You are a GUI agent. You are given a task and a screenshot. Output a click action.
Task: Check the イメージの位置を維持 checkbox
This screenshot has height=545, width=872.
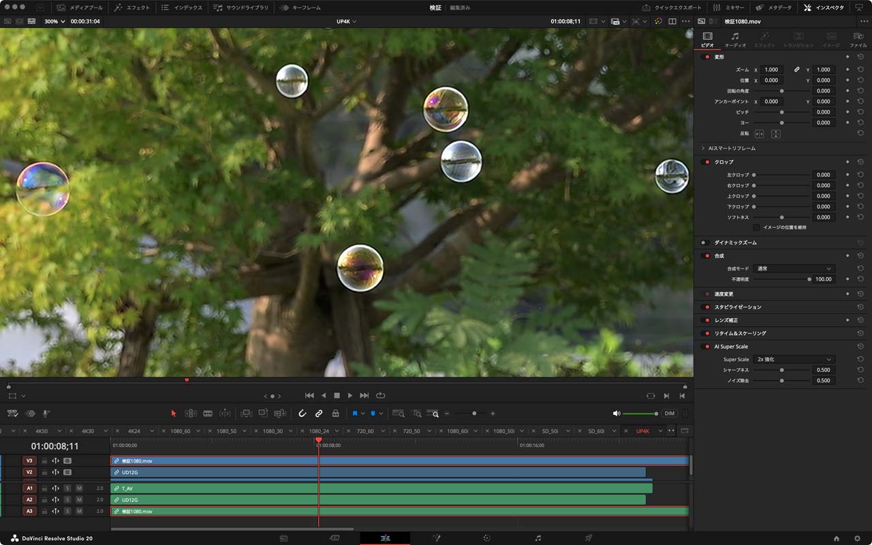tap(756, 228)
